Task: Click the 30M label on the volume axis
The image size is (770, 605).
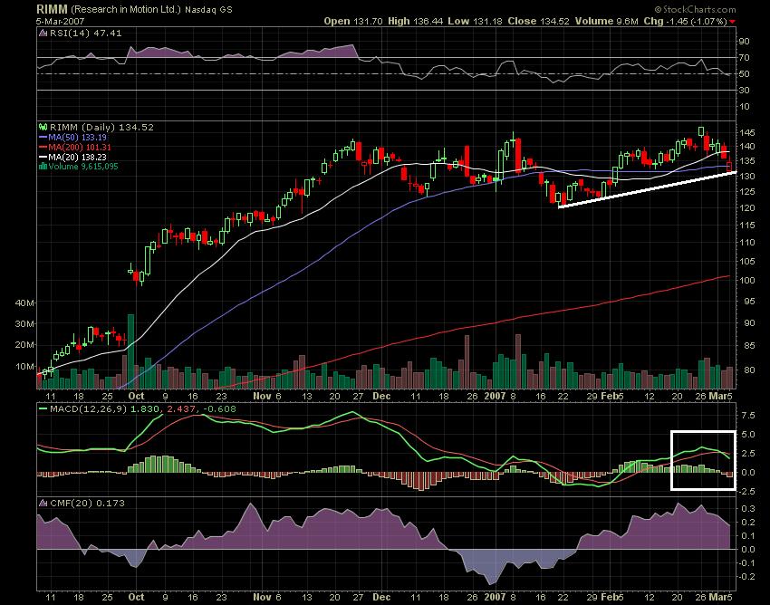Action: pos(25,324)
